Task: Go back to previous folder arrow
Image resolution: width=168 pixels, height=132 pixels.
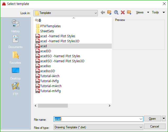Action: pyautogui.click(x=103, y=12)
